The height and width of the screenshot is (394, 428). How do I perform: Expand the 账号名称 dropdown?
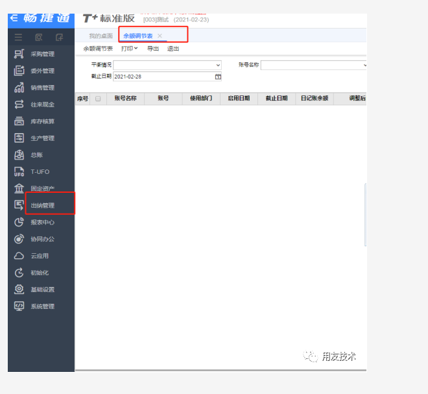pos(364,65)
